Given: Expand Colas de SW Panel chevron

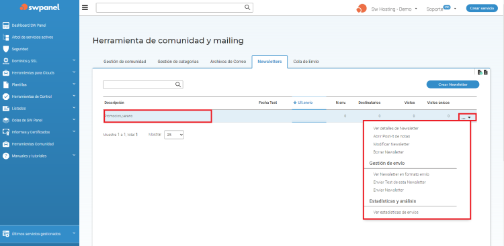Looking at the screenshot, I should 74,119.
